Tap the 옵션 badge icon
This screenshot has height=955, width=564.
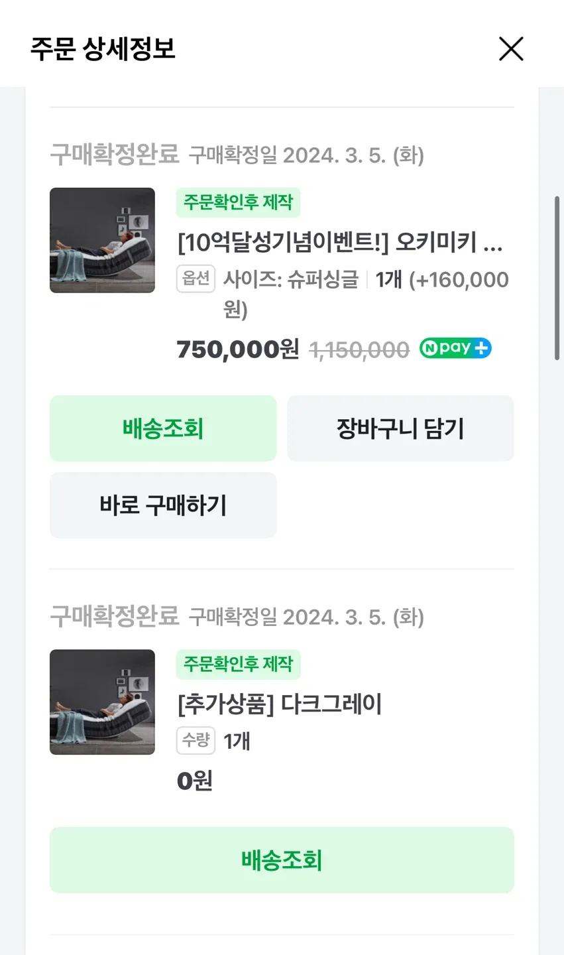click(x=196, y=279)
